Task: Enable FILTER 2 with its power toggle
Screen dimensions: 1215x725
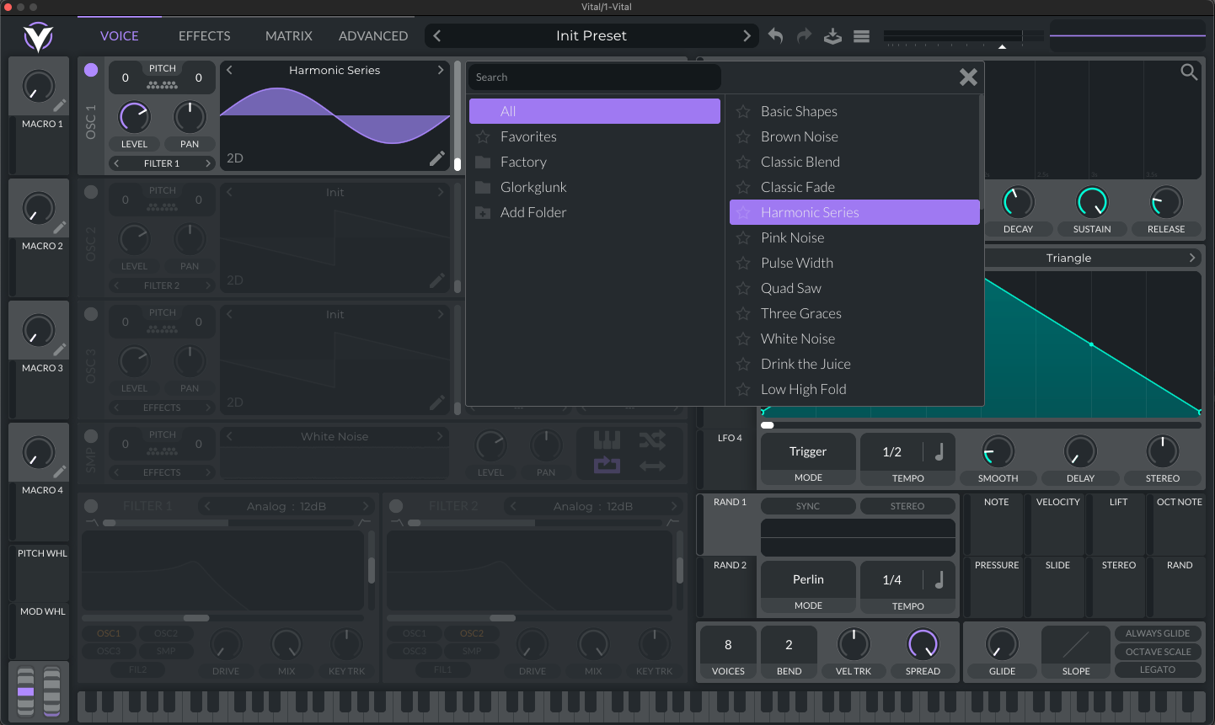Action: point(396,506)
